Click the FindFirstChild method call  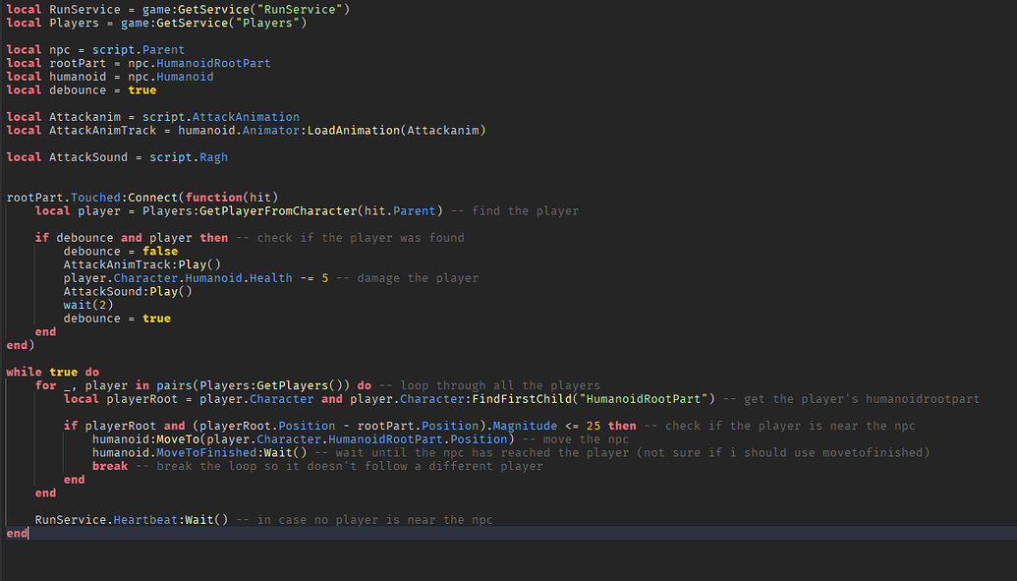522,398
